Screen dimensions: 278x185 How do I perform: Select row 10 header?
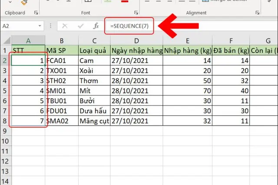coord(6,141)
